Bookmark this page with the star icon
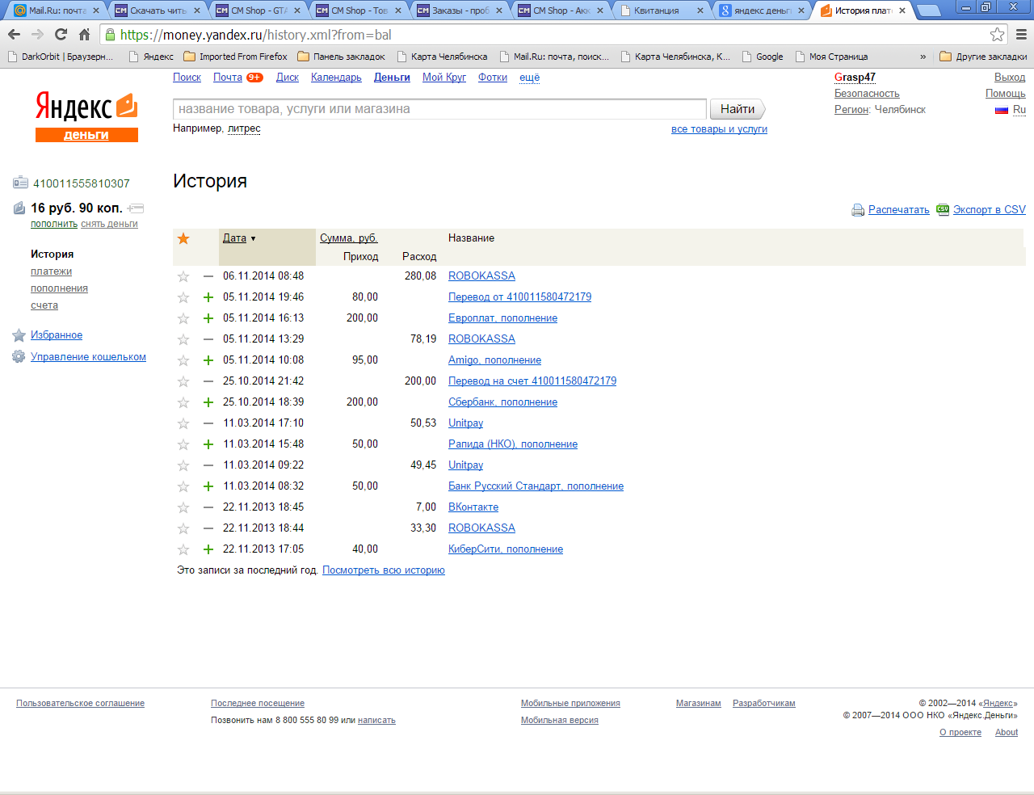 (998, 35)
